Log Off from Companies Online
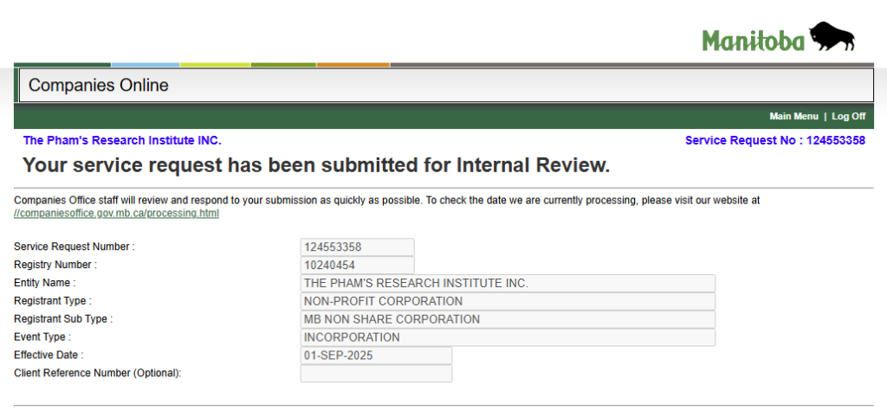887x417 pixels. [849, 117]
